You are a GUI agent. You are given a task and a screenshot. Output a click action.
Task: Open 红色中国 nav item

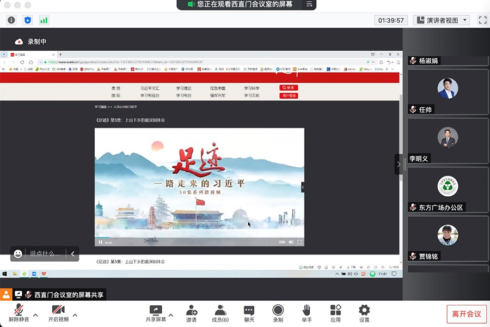click(x=218, y=88)
